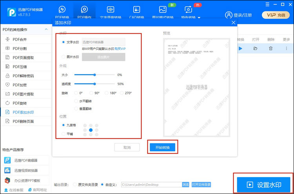Image resolution: width=294 pixels, height=194 pixels.
Task: Select PDF删除页面 in the sidebar
Action: click(26, 121)
